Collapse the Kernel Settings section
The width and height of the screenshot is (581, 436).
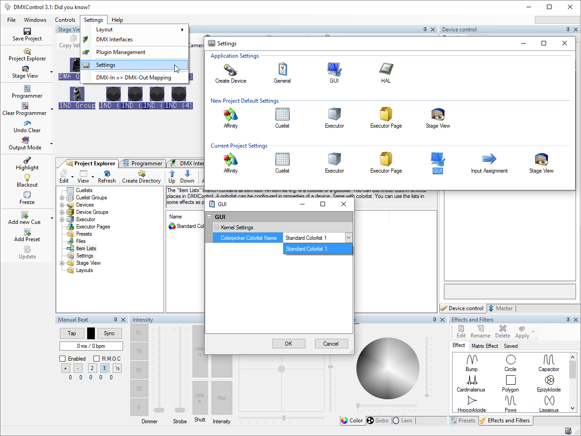point(217,227)
